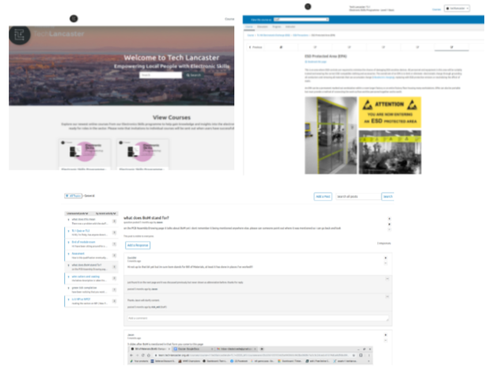This screenshot has width=496, height=376.
Task: Open the 'what does this mean' thread
Action: tap(91, 221)
